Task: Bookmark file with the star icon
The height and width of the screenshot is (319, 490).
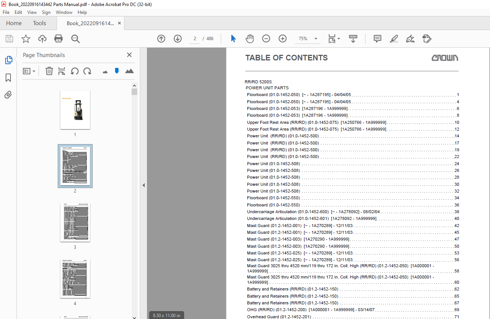Action: (25, 39)
